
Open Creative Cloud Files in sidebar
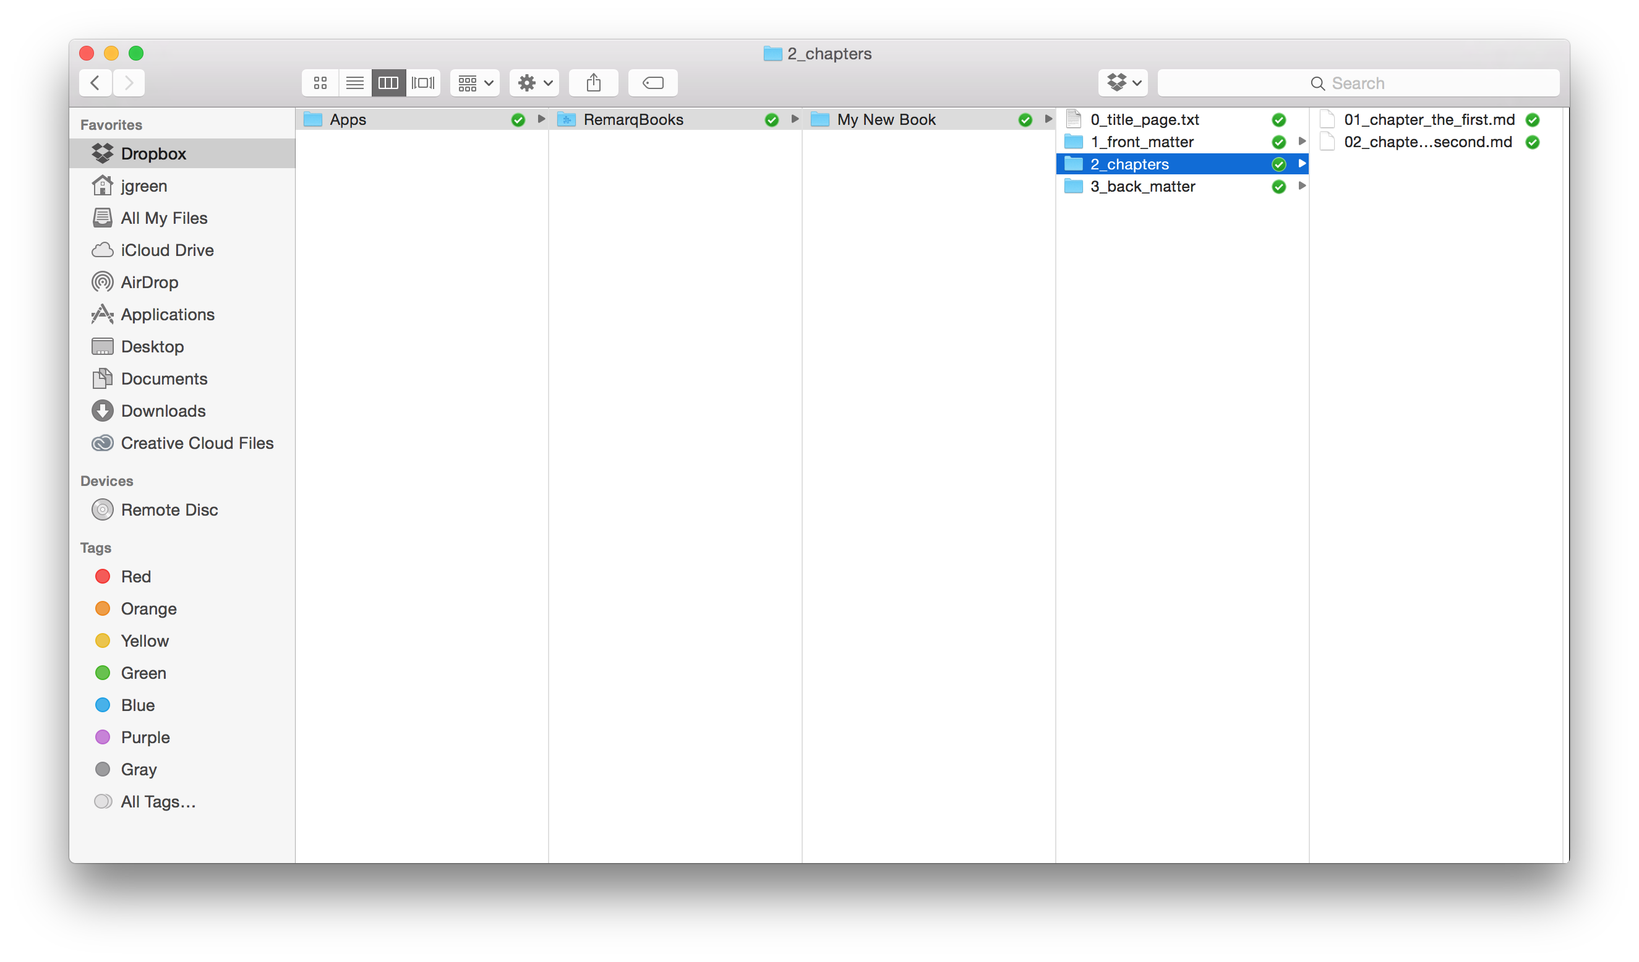click(x=182, y=443)
